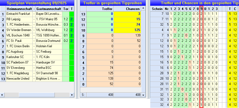
Task: Select the Borussia Dortmund cell
Action: [49, 41]
